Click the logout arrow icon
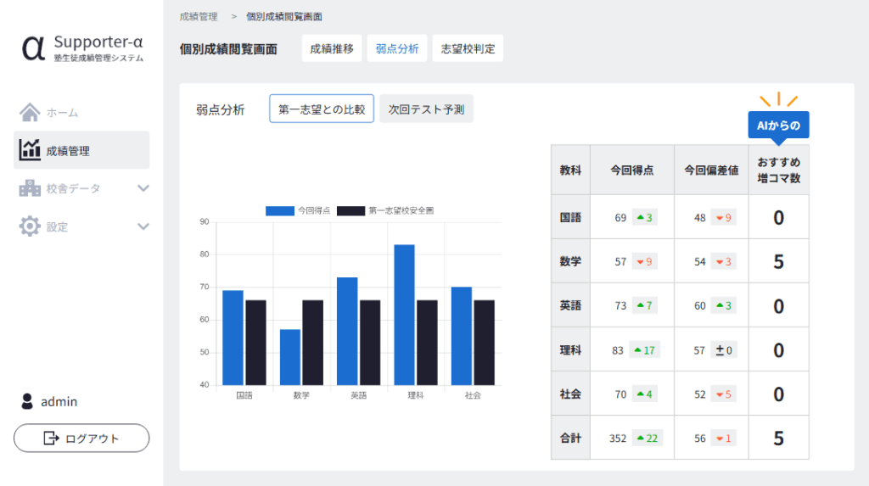This screenshot has width=869, height=486. tap(51, 439)
